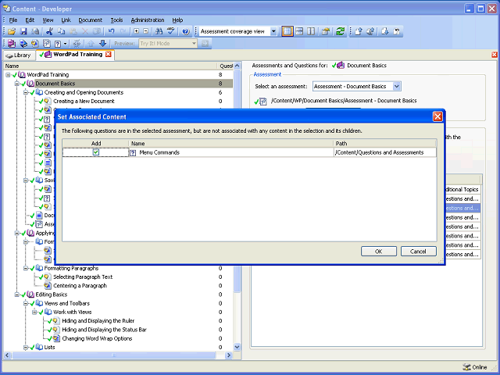This screenshot has height=375, width=500.
Task: Click the tree horizontal scrollbar right arrow
Action: point(228,355)
